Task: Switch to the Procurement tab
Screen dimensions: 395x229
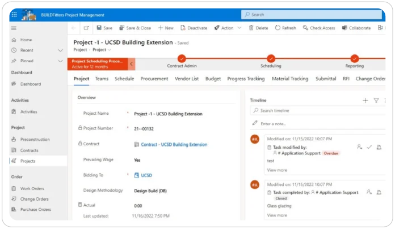Action: [x=154, y=79]
